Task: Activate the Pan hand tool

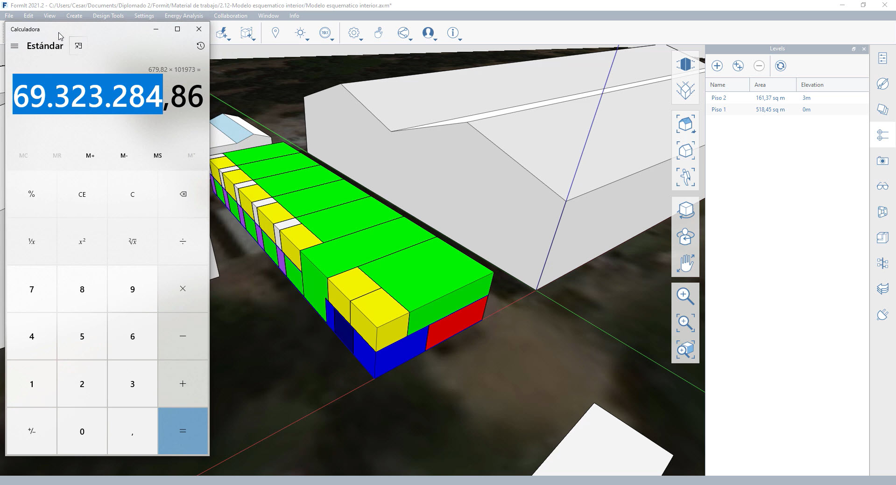Action: pos(685,263)
